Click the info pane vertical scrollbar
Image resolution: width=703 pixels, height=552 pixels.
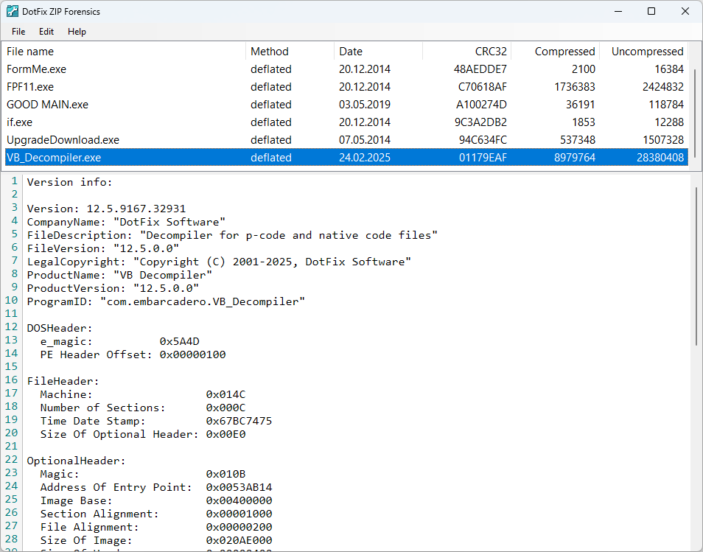pos(696,266)
